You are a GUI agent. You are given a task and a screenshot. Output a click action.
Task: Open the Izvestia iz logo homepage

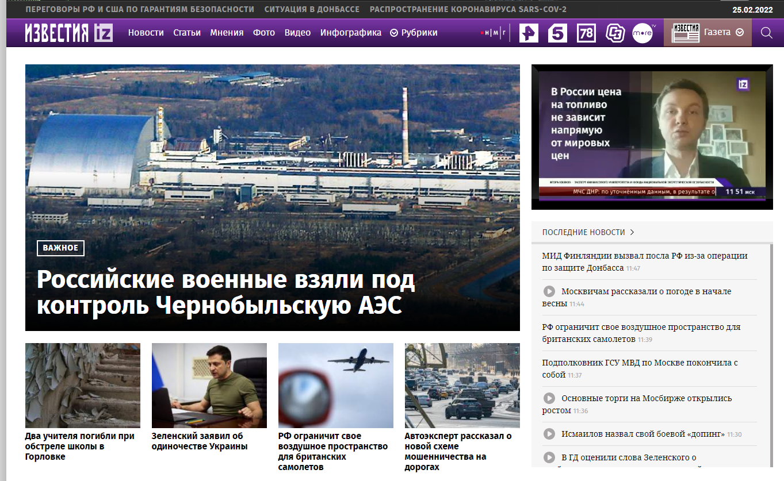[69, 33]
